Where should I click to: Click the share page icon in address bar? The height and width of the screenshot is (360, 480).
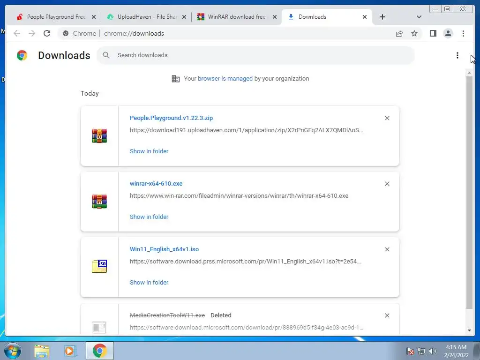tap(399, 33)
